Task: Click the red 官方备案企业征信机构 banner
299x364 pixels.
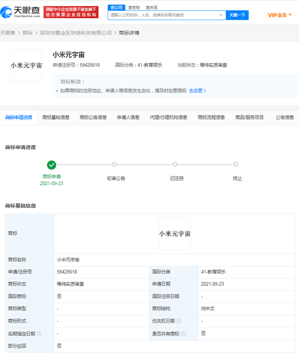Action: [71, 12]
